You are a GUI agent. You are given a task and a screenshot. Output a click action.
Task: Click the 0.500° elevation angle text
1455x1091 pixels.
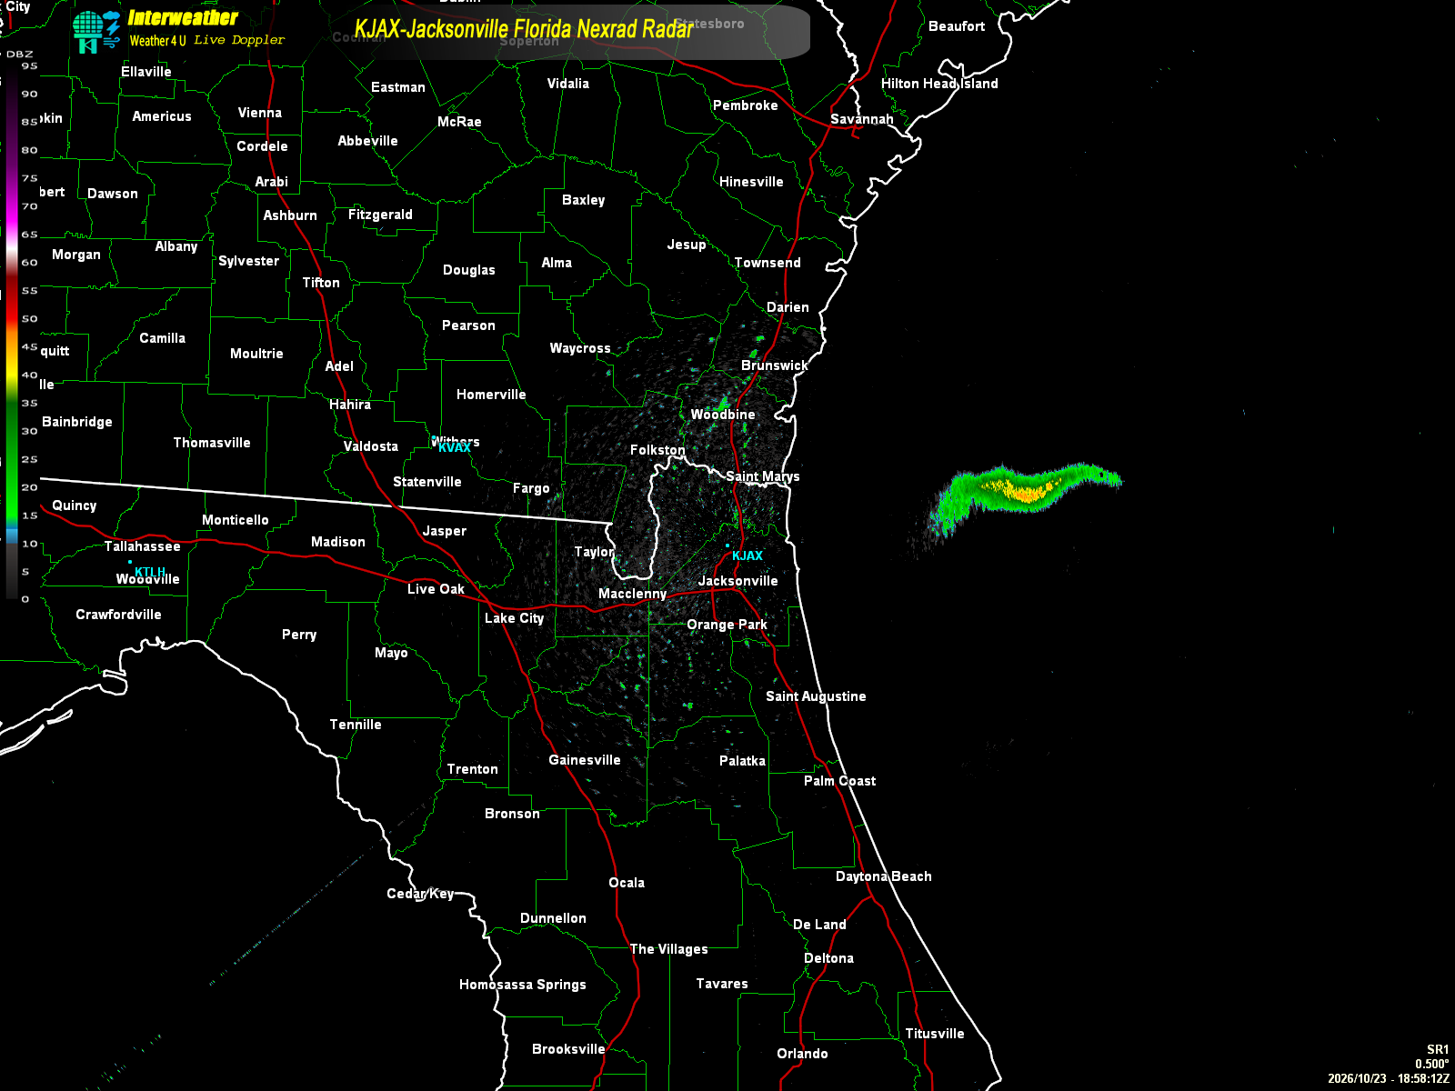tap(1432, 1064)
